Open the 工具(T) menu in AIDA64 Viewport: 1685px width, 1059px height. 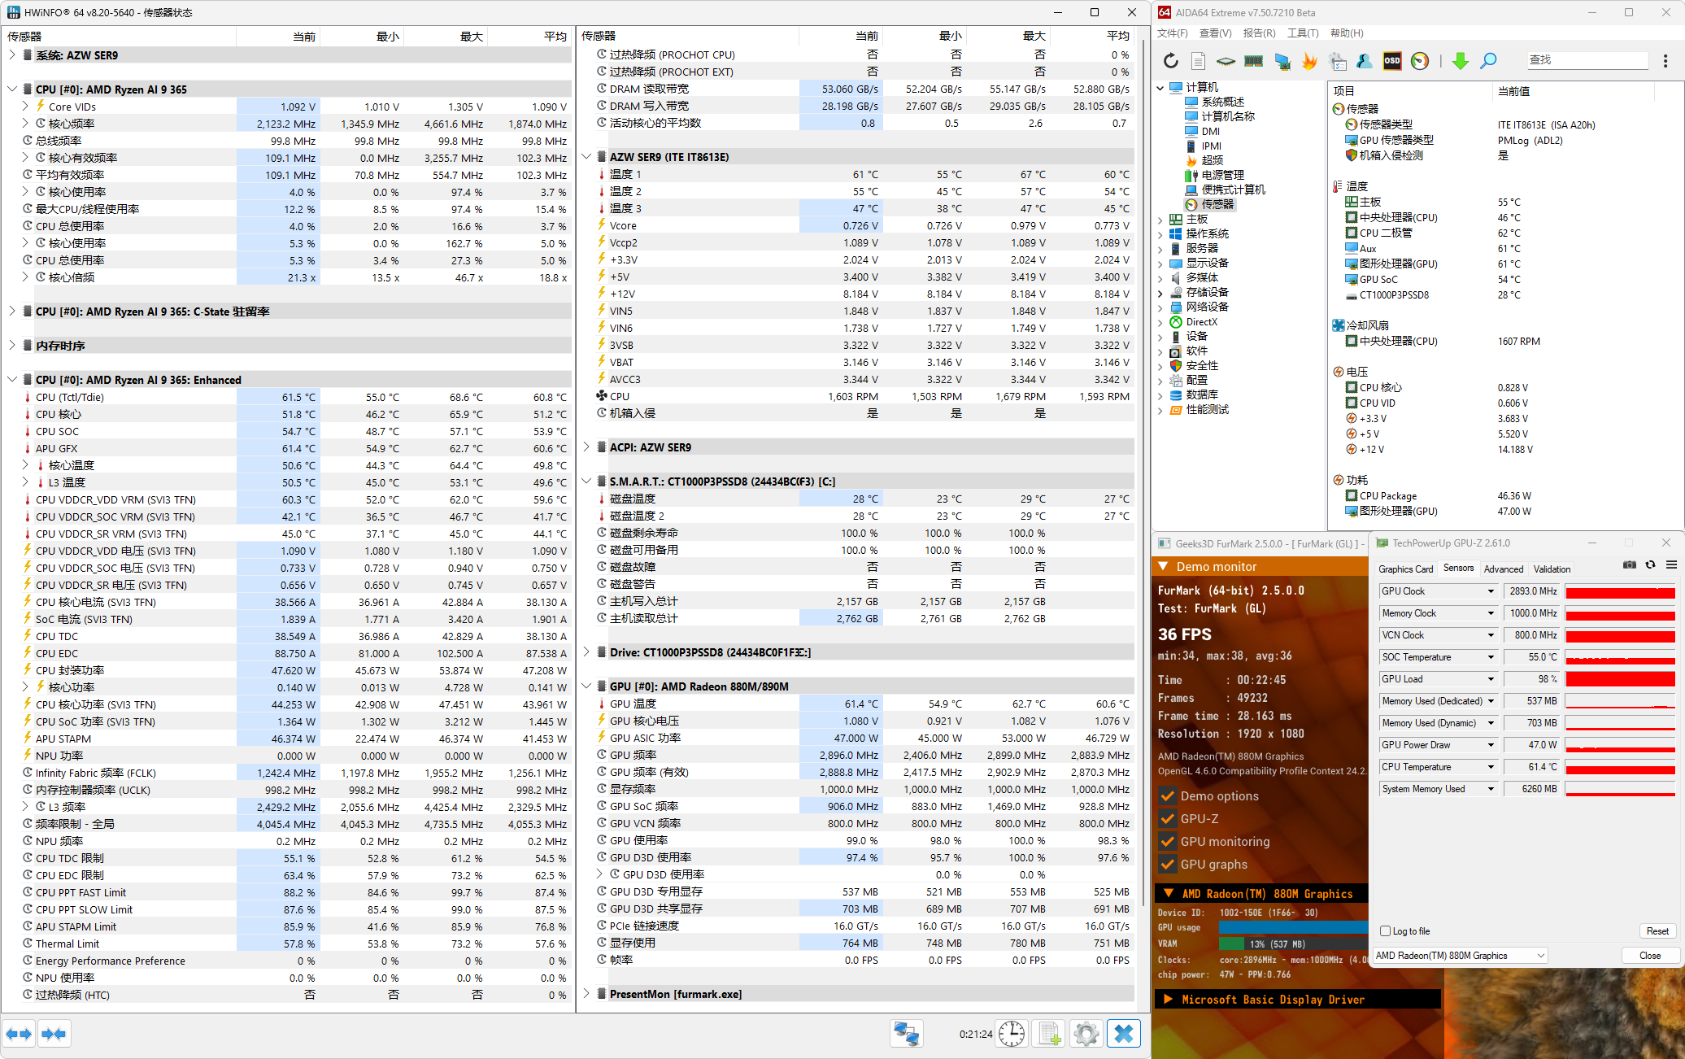pyautogui.click(x=1302, y=33)
